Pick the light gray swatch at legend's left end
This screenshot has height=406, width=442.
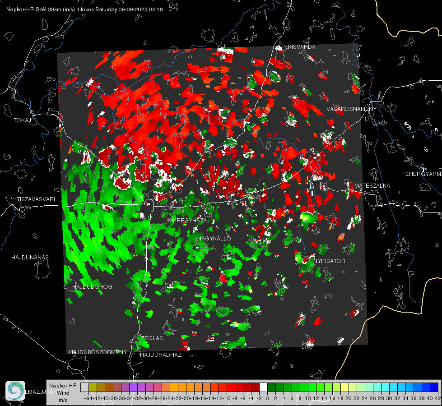[x=84, y=387]
